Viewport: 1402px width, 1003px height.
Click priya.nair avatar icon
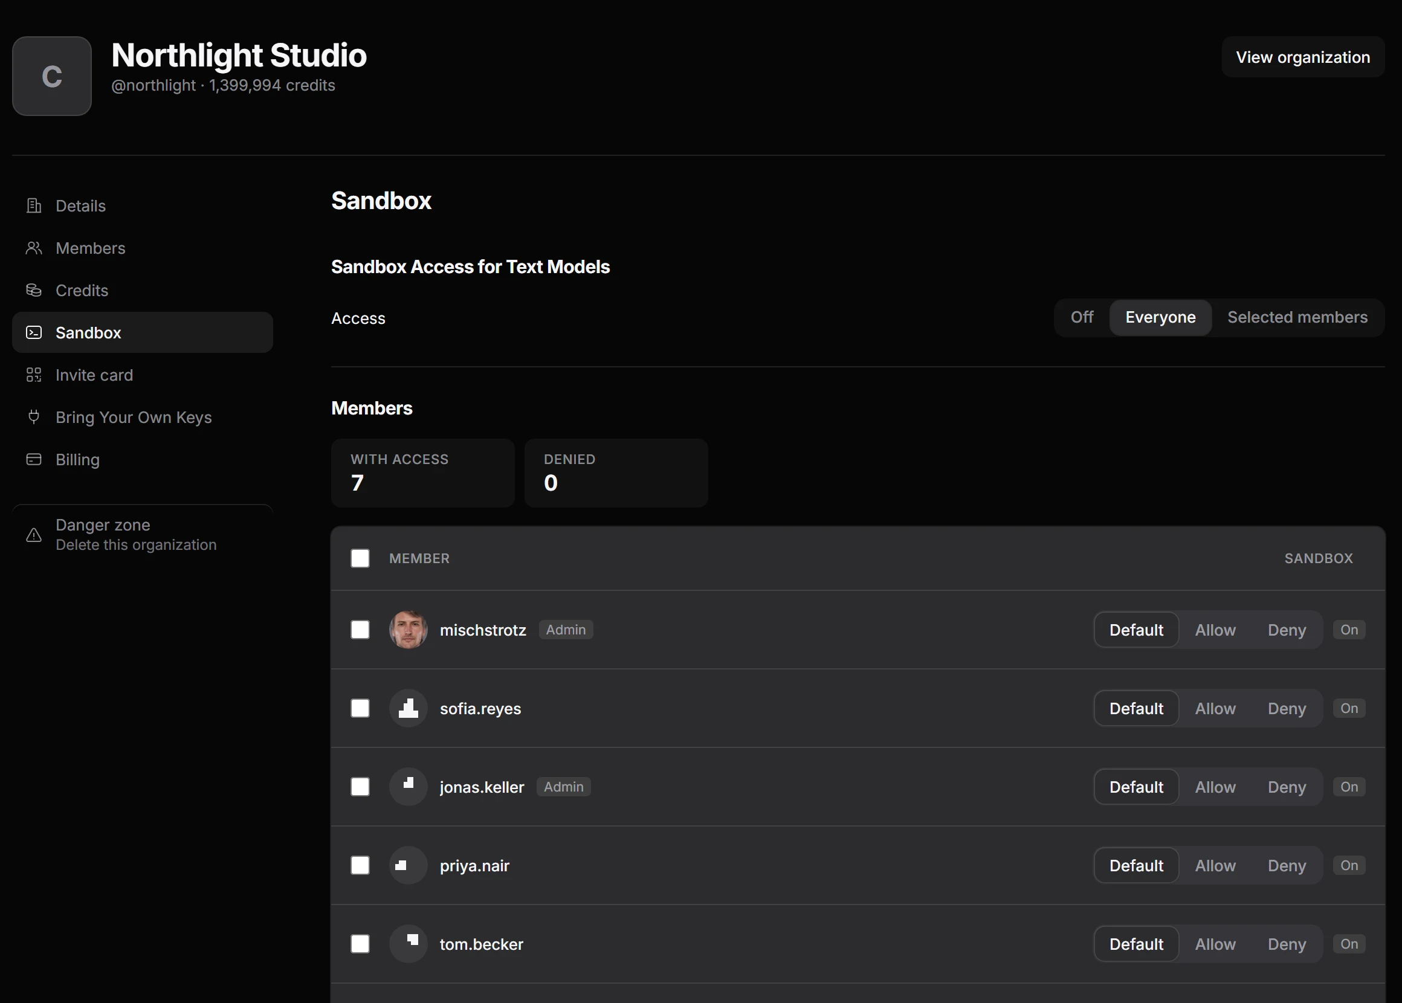click(x=409, y=865)
